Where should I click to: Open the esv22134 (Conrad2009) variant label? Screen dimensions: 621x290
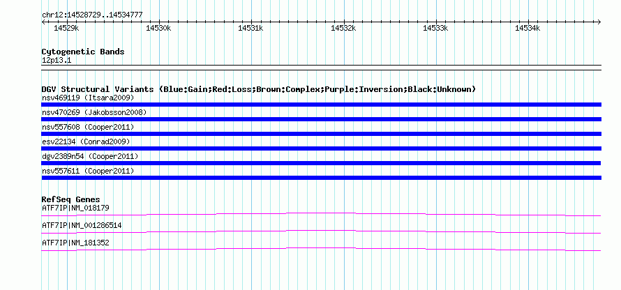[86, 142]
